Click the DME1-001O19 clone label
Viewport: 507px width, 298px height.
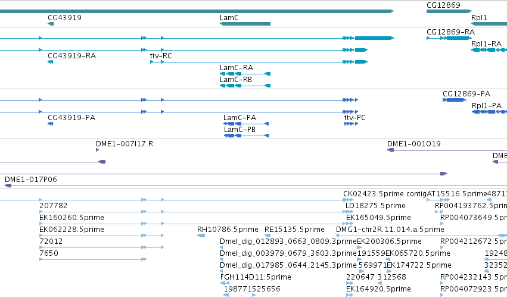pyautogui.click(x=414, y=144)
